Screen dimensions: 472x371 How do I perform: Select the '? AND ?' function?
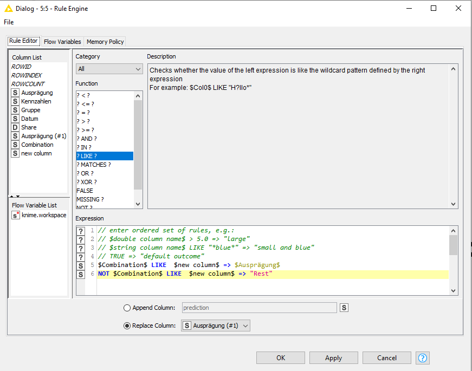(105, 139)
